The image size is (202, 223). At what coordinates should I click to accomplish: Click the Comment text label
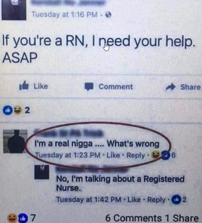tap(116, 86)
